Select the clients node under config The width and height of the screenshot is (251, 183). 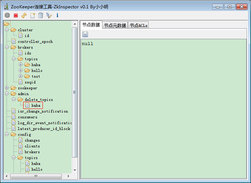coord(32,146)
